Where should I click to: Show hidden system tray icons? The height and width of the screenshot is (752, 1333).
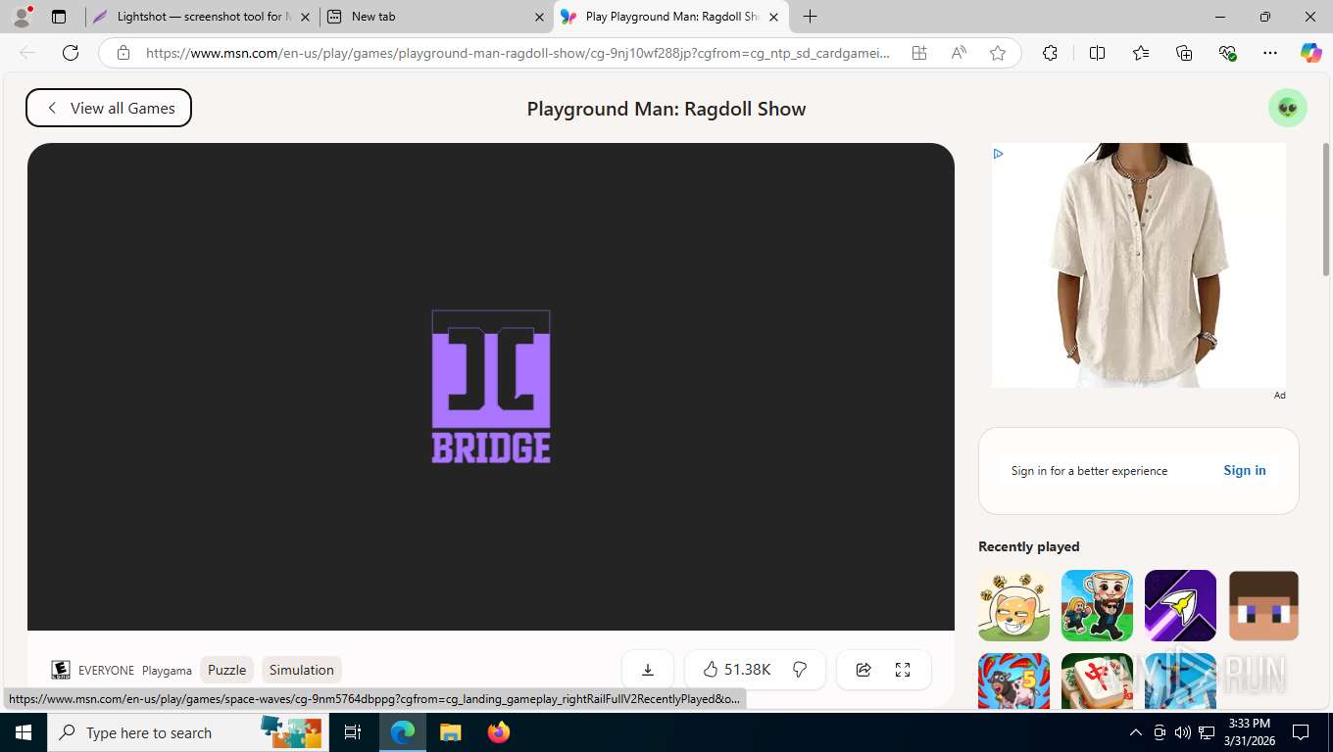click(1136, 732)
